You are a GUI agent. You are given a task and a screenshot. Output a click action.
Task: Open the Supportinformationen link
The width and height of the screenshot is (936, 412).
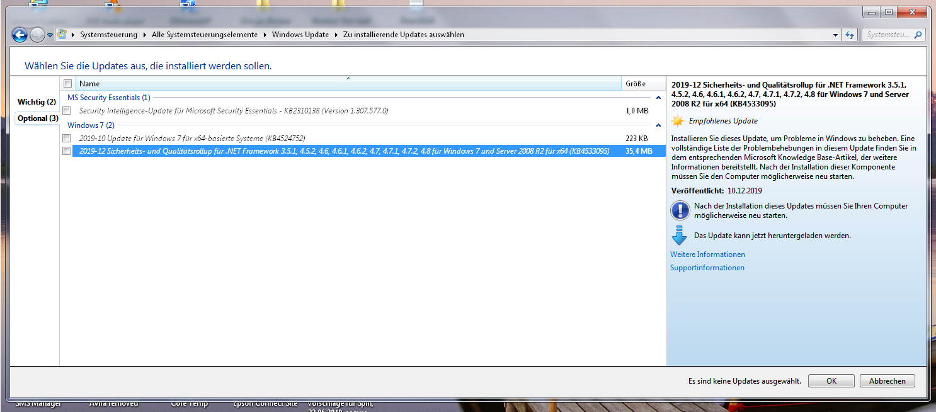click(707, 268)
